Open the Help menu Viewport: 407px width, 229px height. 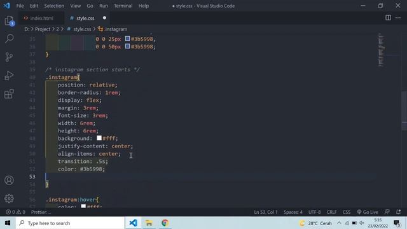144,6
